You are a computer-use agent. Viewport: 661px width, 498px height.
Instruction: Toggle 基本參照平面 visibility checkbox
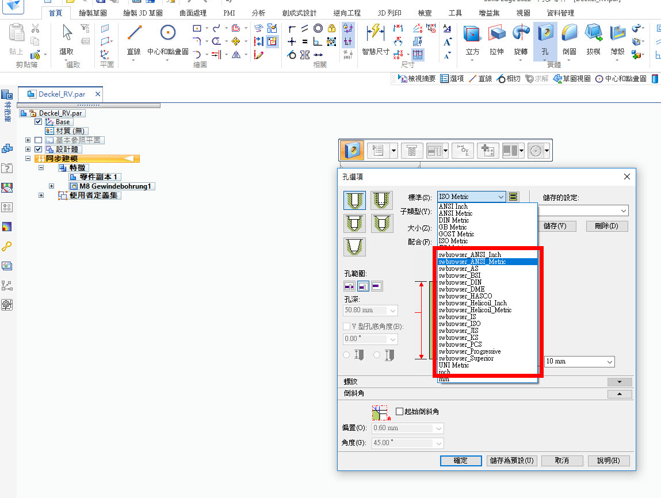click(39, 140)
